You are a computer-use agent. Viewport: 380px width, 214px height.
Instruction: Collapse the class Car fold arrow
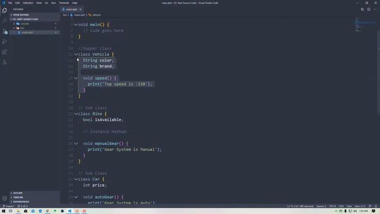pos(76,179)
